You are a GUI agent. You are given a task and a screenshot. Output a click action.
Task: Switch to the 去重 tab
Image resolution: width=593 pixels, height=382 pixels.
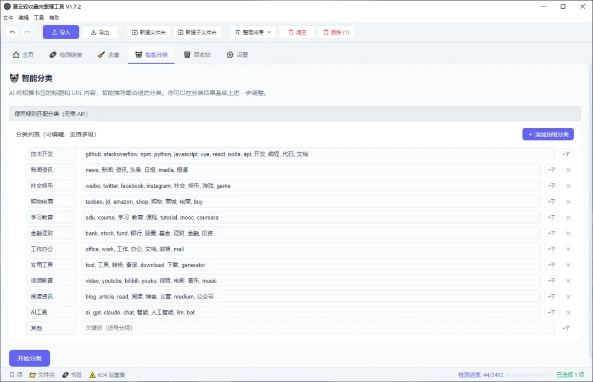(109, 55)
